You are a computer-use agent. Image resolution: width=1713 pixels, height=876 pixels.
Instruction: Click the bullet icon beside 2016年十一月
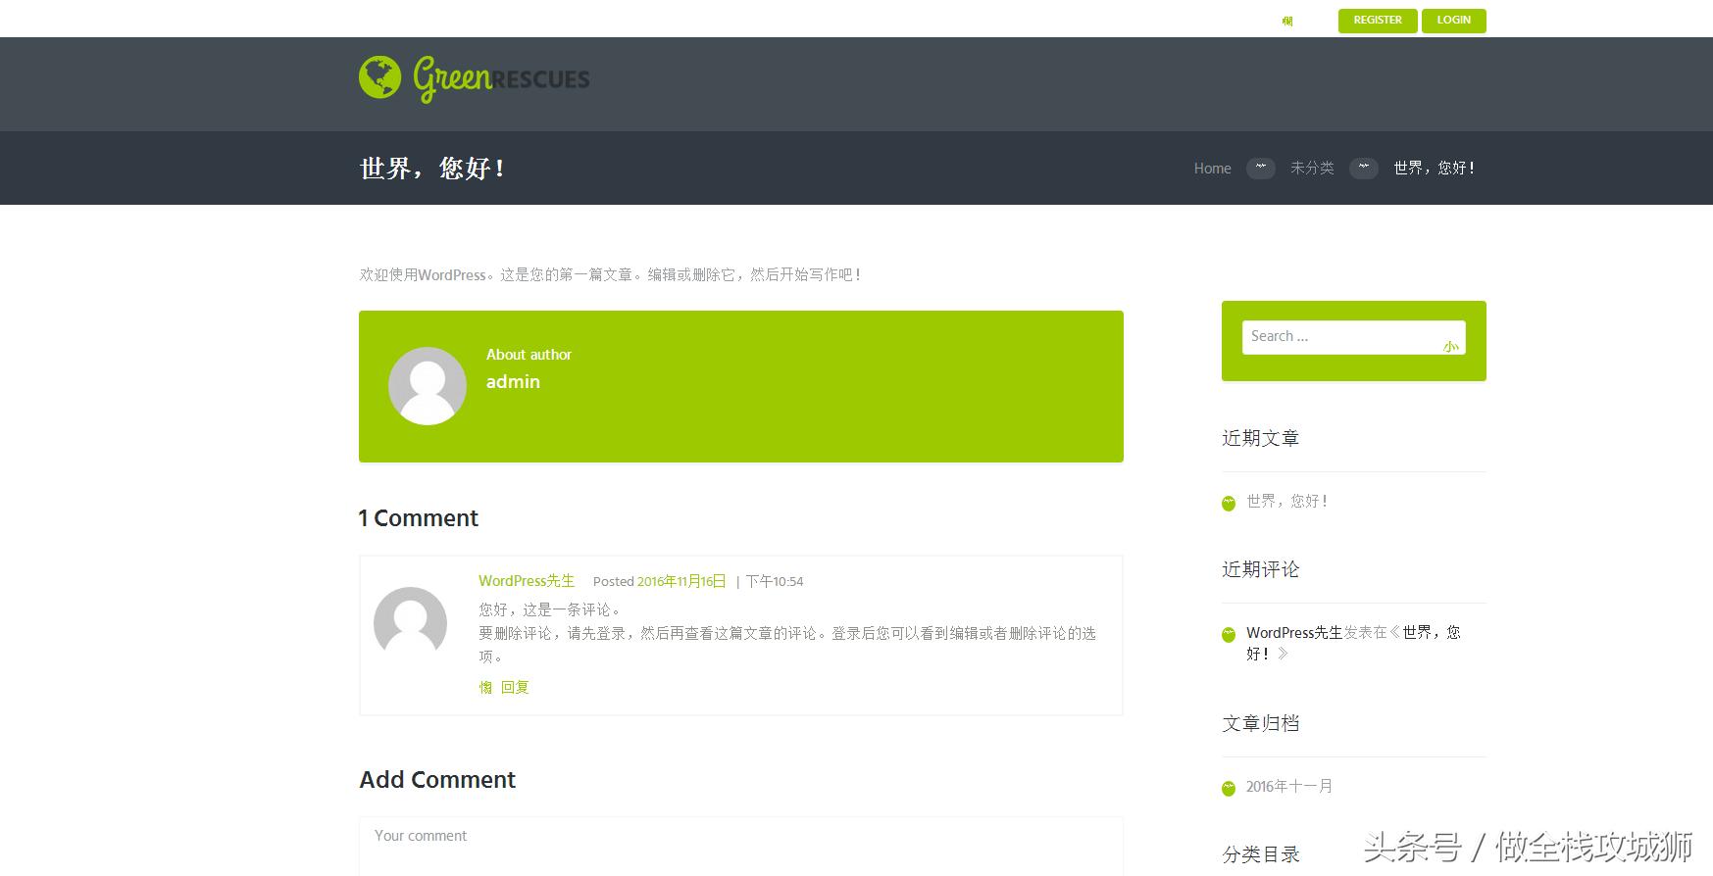(x=1229, y=788)
